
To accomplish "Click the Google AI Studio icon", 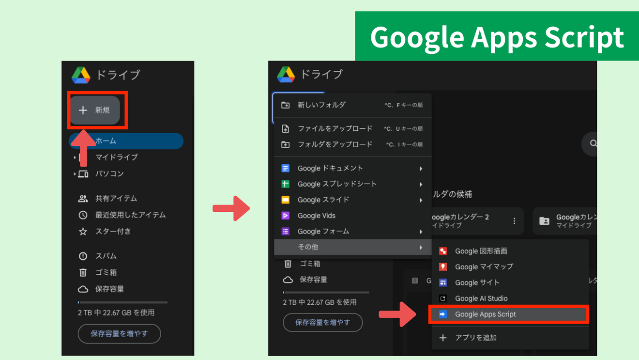I will (x=443, y=298).
